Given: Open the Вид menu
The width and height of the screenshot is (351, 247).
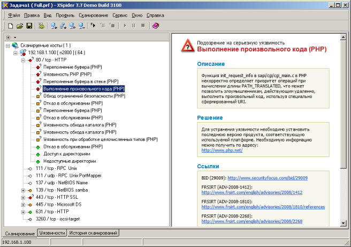Looking at the screenshot, I should click(x=48, y=16).
